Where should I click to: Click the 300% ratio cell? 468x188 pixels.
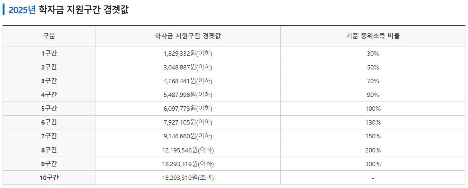(x=373, y=164)
